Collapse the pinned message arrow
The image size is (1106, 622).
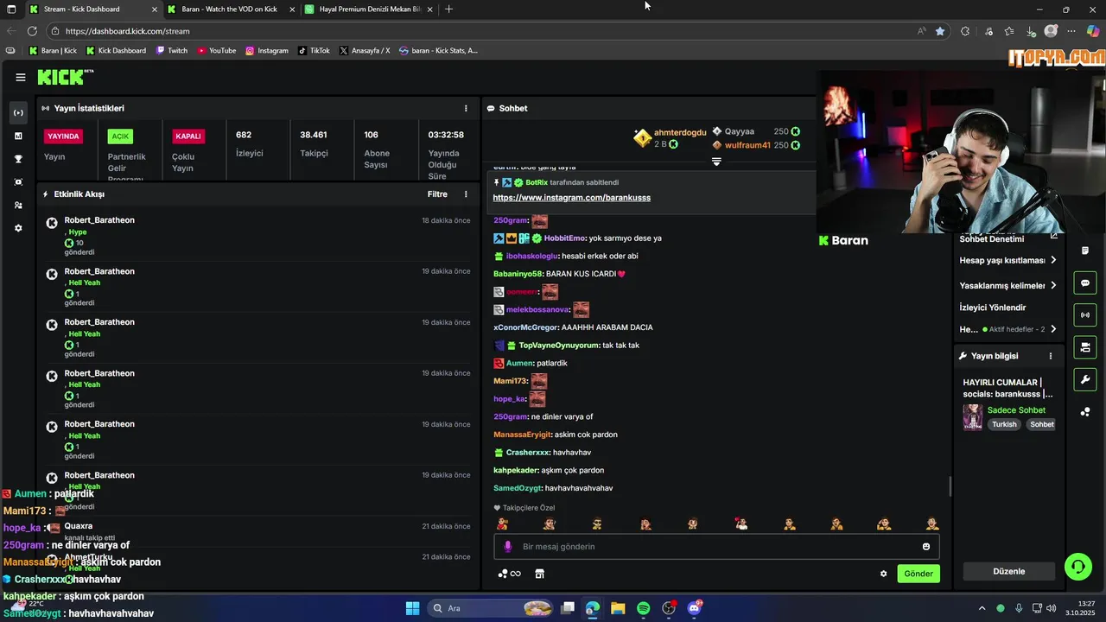(716, 162)
